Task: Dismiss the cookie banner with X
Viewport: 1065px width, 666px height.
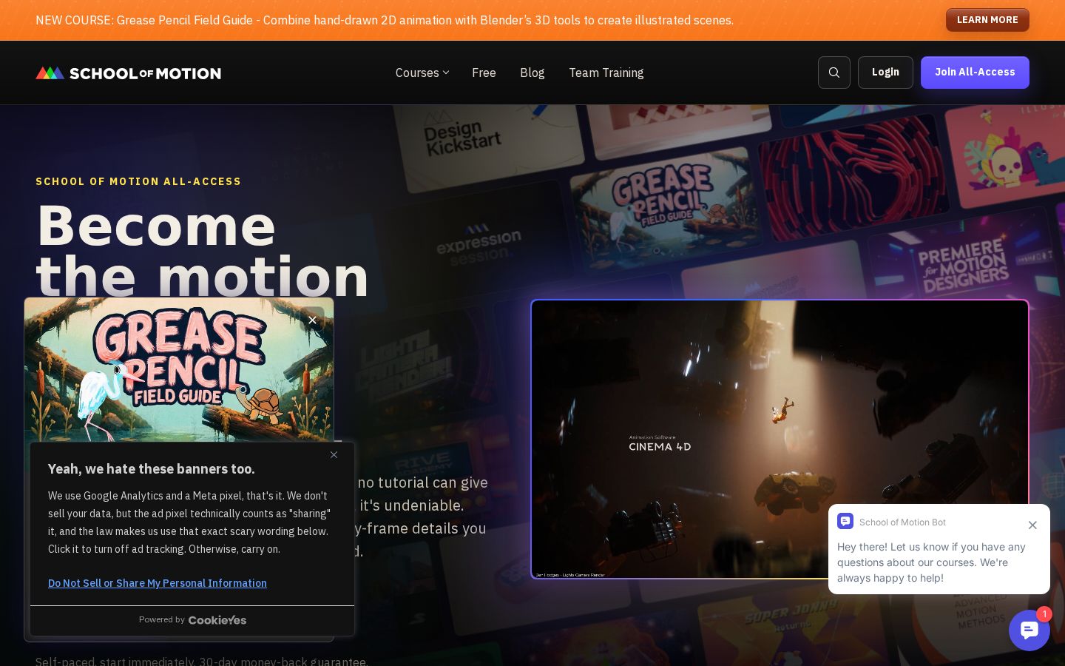Action: (x=334, y=454)
